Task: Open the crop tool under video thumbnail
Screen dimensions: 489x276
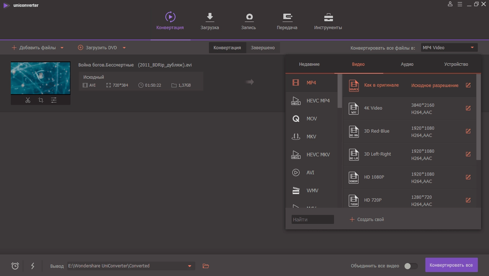Action: [x=41, y=100]
